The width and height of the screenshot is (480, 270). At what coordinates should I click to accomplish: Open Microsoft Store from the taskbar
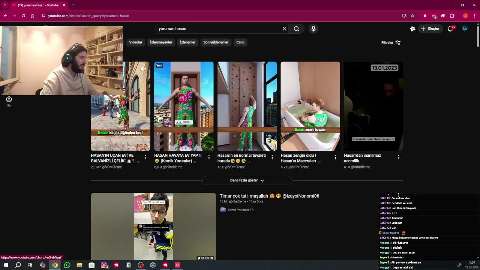click(91, 265)
